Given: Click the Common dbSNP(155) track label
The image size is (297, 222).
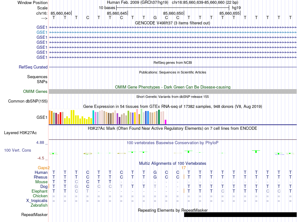Looking at the screenshot, I should pyautogui.click(x=28, y=101).
